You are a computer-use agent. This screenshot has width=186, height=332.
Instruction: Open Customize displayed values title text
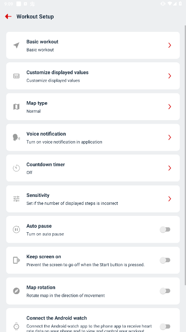pyautogui.click(x=57, y=72)
